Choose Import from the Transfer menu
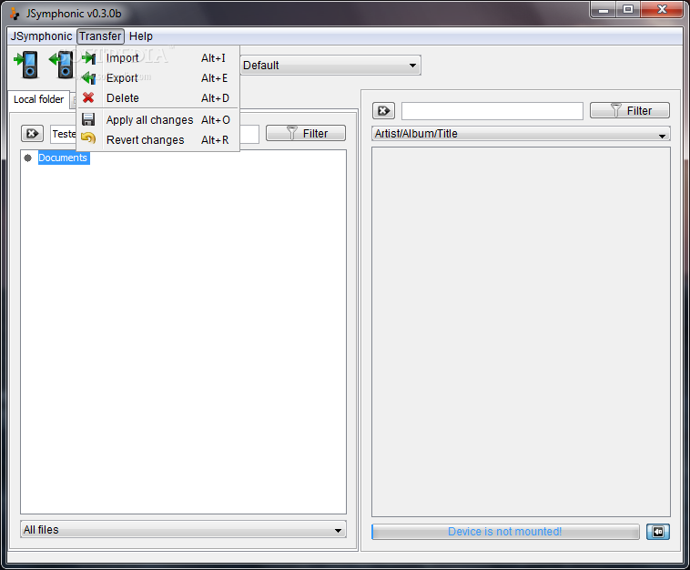This screenshot has height=570, width=690. tap(158, 58)
